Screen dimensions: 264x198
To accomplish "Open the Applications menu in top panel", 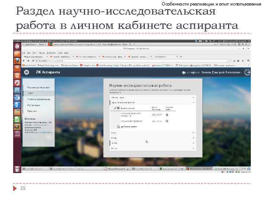I will (x=30, y=44).
